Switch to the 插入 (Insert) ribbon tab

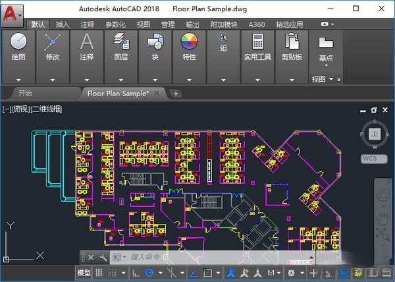63,24
